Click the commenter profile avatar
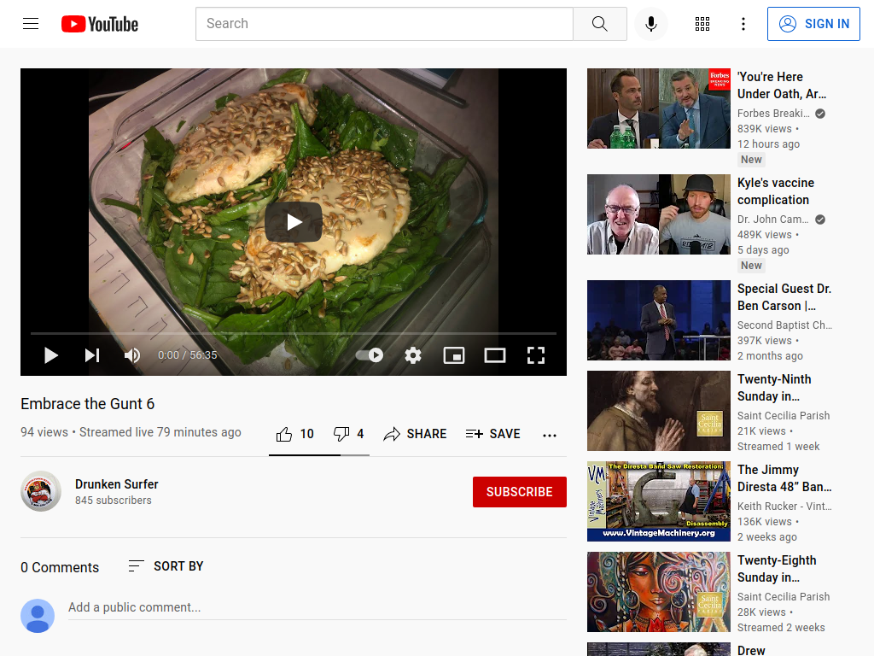This screenshot has height=656, width=874. coord(38,616)
